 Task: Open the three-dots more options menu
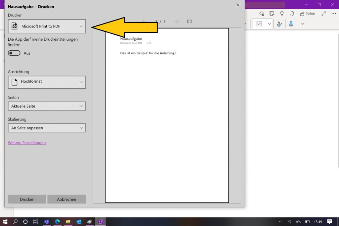(x=333, y=14)
